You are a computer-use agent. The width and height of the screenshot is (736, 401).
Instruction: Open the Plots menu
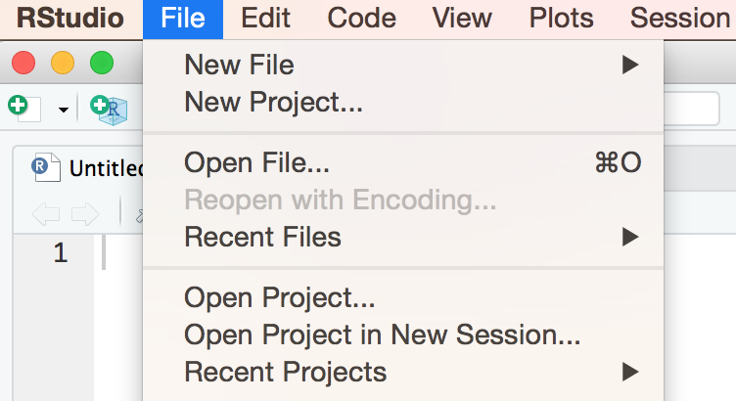(562, 19)
